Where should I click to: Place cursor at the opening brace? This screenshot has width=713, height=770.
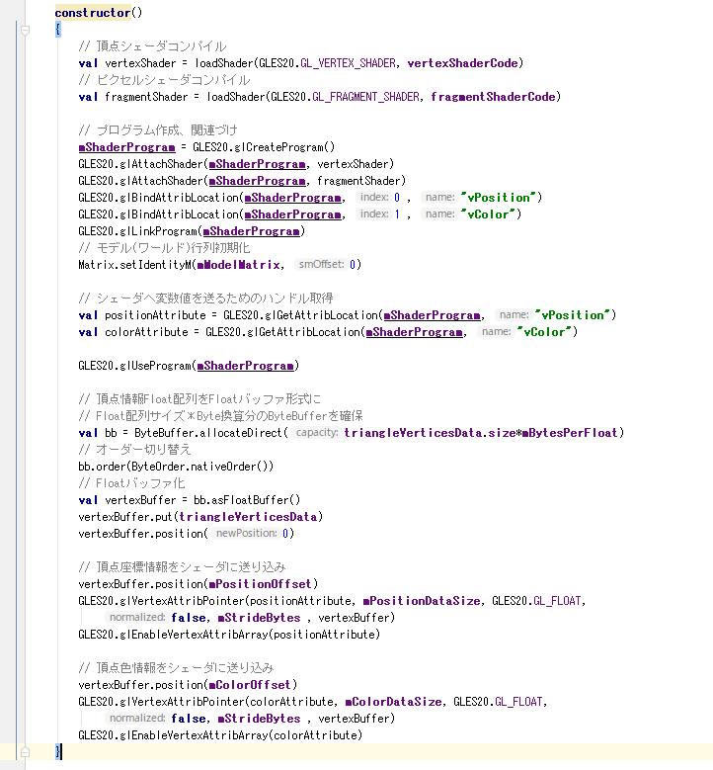58,30
